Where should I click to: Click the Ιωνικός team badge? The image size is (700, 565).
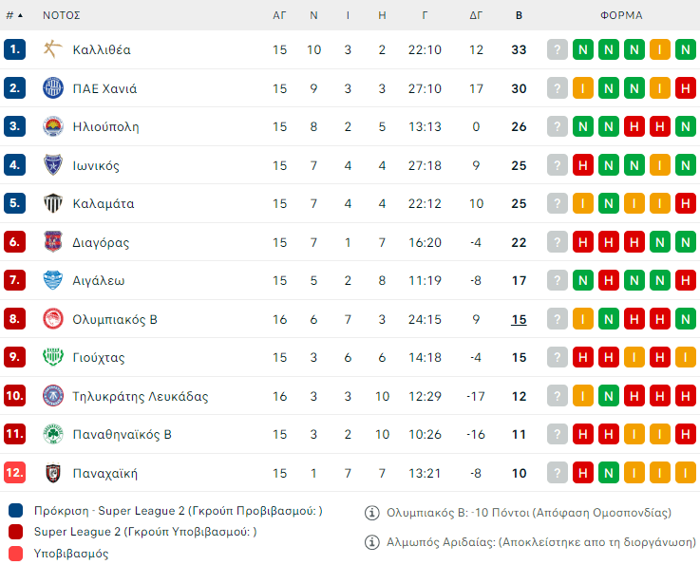tap(52, 165)
